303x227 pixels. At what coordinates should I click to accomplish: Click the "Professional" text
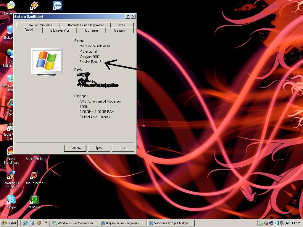point(88,51)
